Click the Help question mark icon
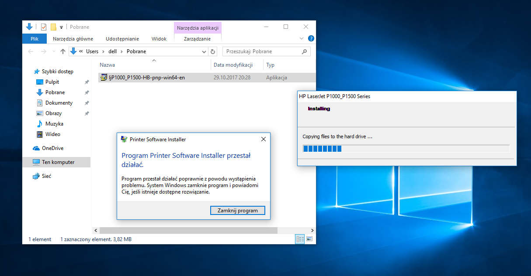Viewport: 531px width, 276px height. (x=311, y=39)
